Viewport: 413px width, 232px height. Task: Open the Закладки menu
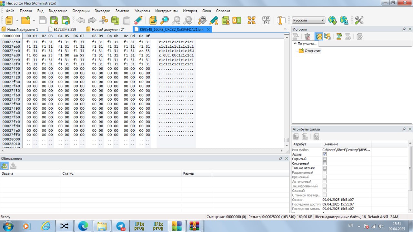(102, 11)
